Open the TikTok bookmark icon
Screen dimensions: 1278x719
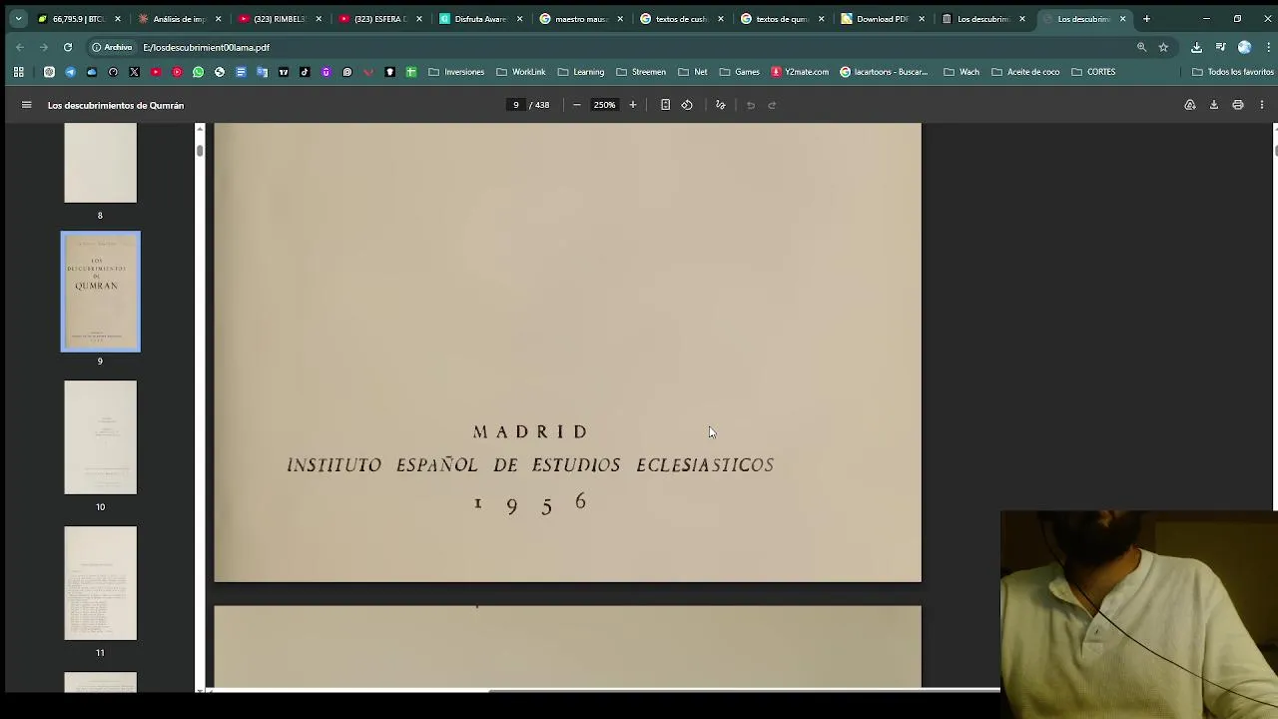coord(305,72)
